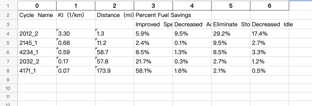
Task: Select the cell containing 4171_1
Action: pos(37,71)
